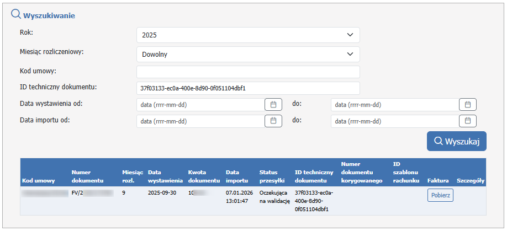Open calendar picker for Data importu do

tap(467, 121)
